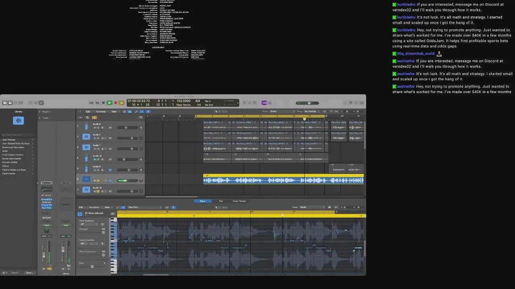Open the Notepad icon in control bar
This screenshot has height=289, width=515.
[351, 103]
